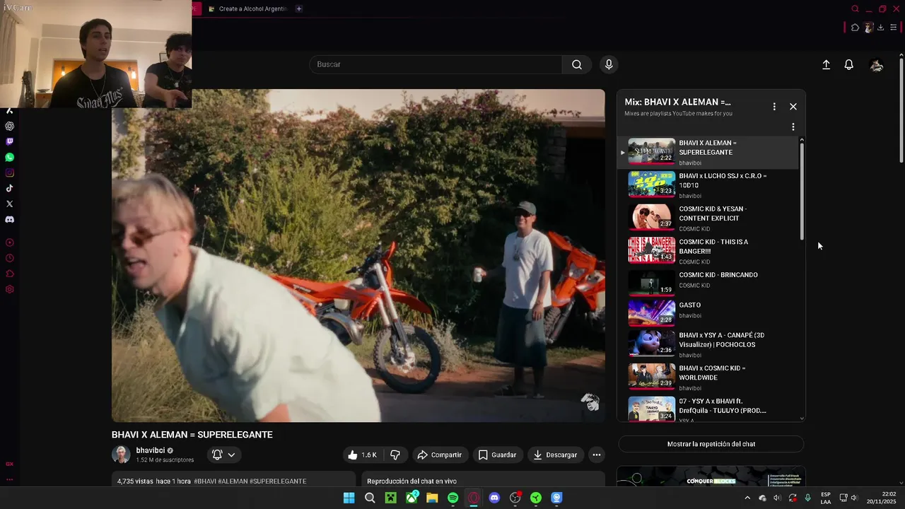The image size is (905, 509).
Task: Click Mostrar la repetición del chat
Action: (x=711, y=444)
